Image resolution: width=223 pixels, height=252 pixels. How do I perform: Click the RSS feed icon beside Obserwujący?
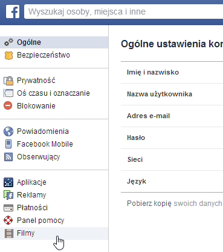point(8,157)
